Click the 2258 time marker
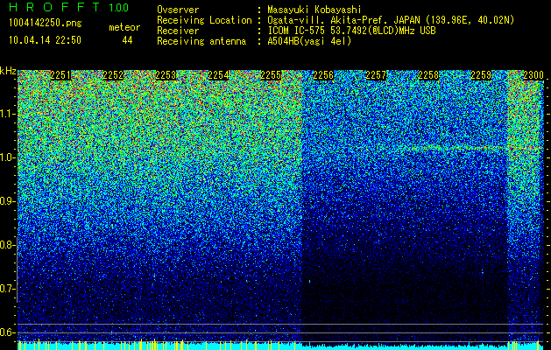 pyautogui.click(x=428, y=75)
